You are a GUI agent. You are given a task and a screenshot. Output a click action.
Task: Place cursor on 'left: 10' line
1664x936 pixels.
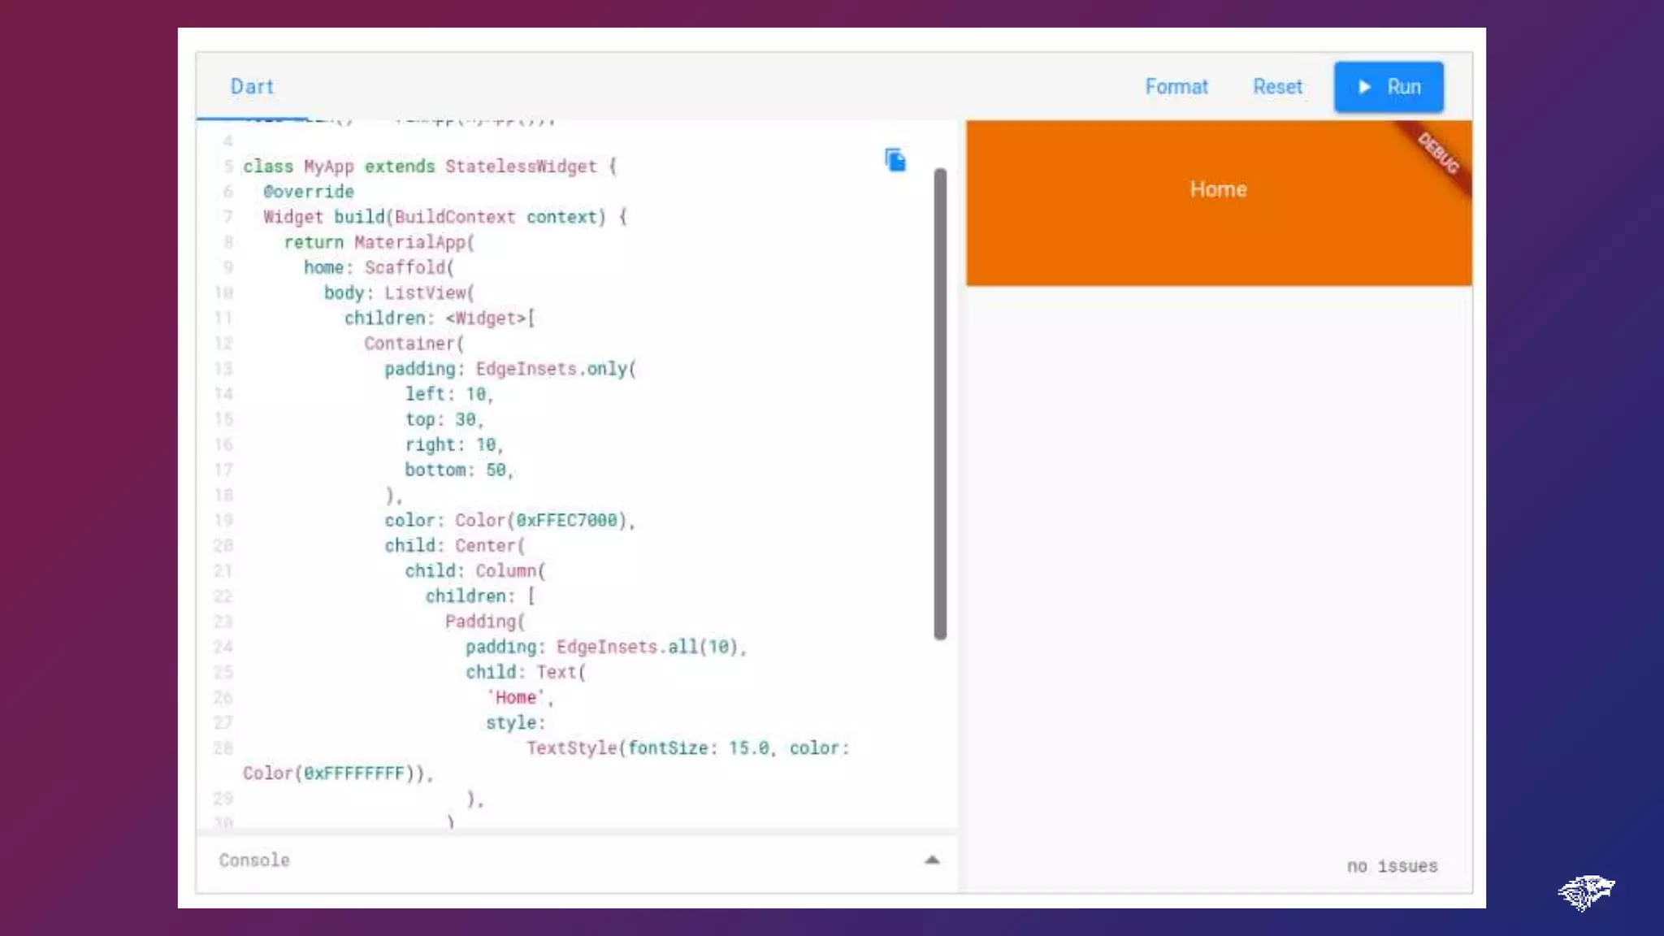pyautogui.click(x=448, y=394)
